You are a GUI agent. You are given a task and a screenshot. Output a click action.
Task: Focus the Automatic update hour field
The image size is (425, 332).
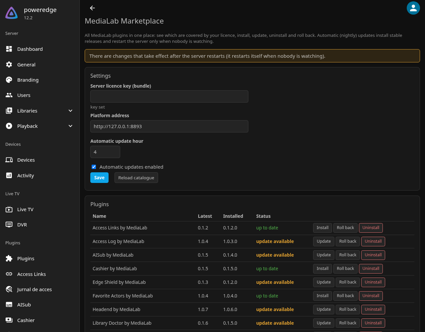pyautogui.click(x=105, y=152)
